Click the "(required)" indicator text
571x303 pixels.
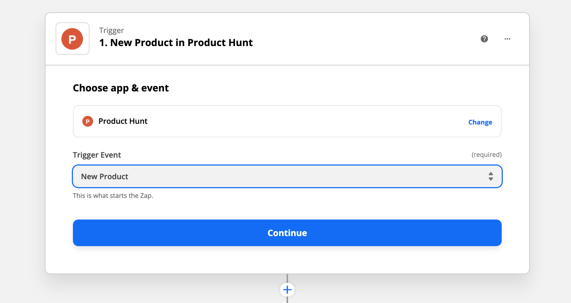487,155
